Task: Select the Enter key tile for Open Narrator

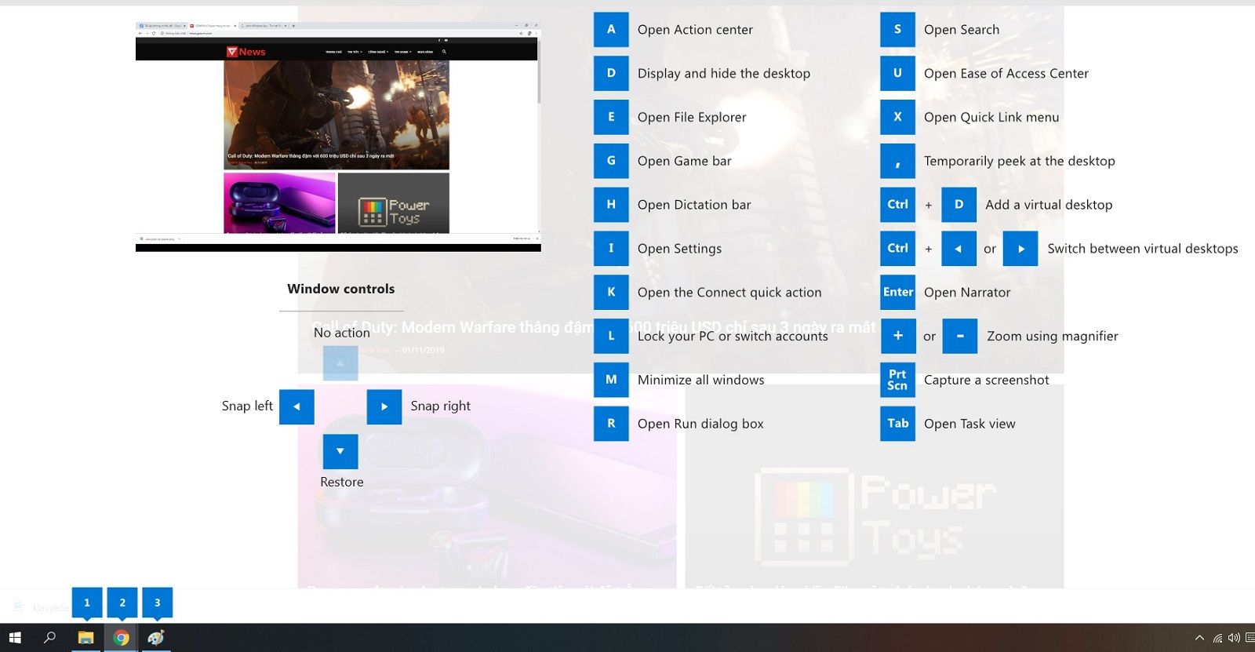Action: [897, 292]
